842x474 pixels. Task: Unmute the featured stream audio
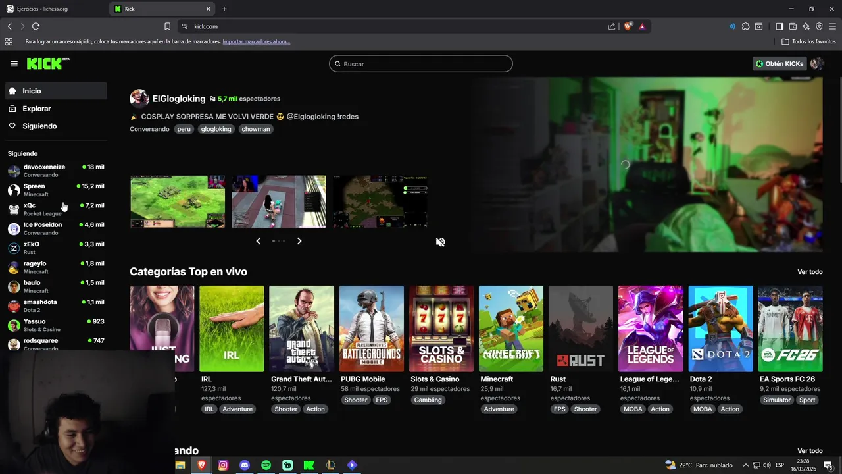(x=440, y=242)
